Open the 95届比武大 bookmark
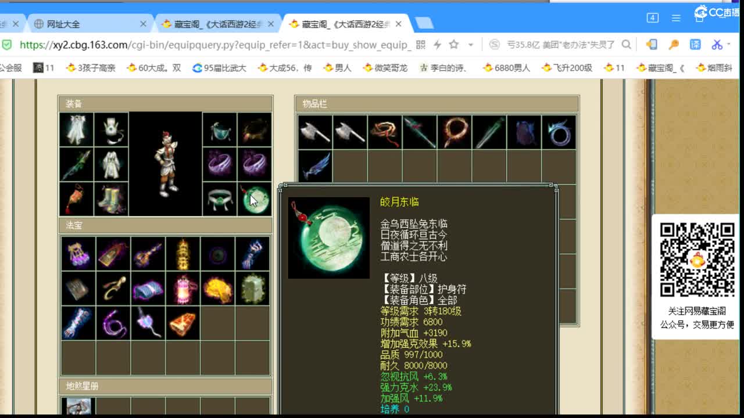The width and height of the screenshot is (744, 418). pyautogui.click(x=219, y=68)
